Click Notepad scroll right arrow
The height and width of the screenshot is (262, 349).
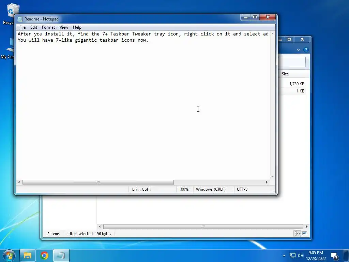267,182
